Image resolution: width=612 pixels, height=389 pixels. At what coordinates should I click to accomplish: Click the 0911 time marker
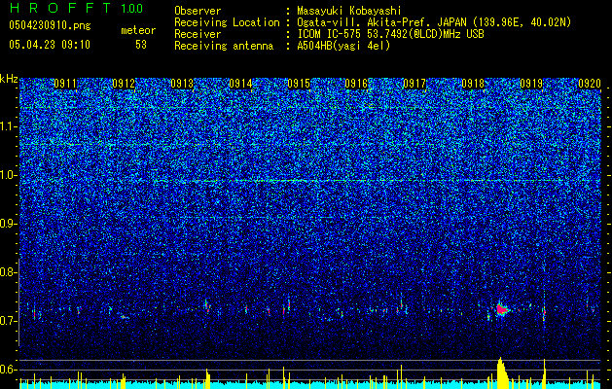tap(65, 84)
